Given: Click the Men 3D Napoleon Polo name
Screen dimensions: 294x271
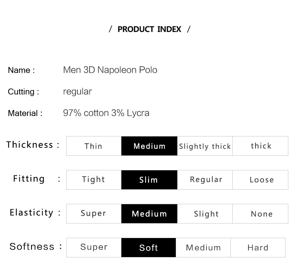Looking at the screenshot, I should (110, 70).
